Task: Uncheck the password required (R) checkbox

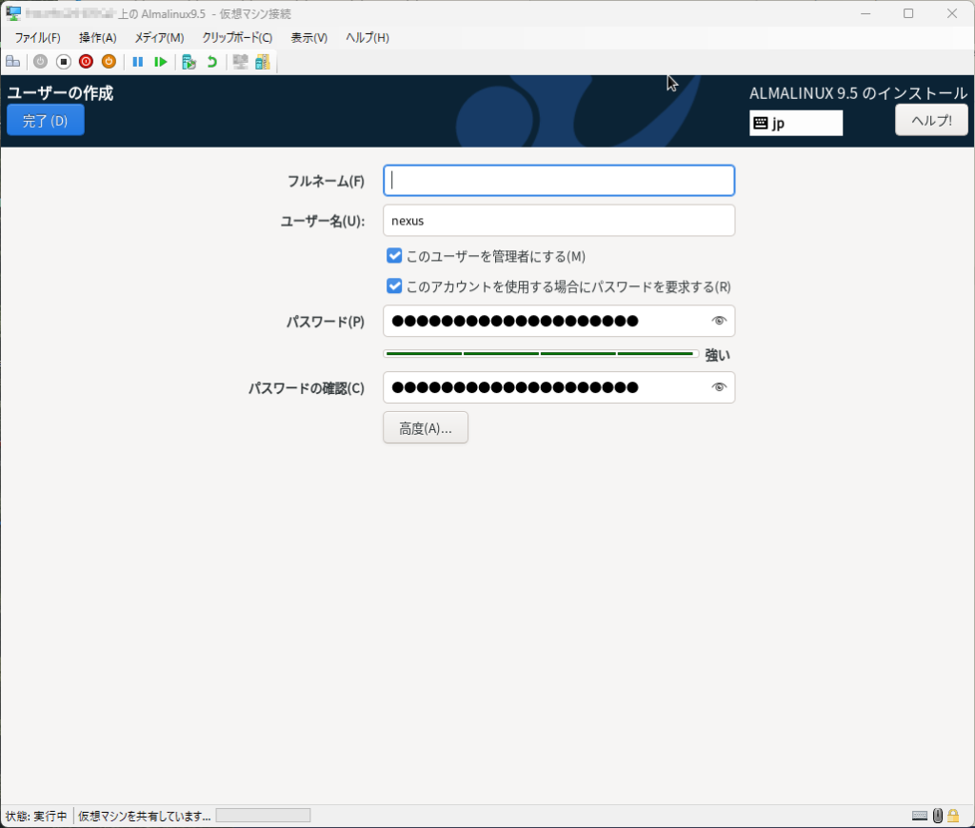Action: pos(394,286)
